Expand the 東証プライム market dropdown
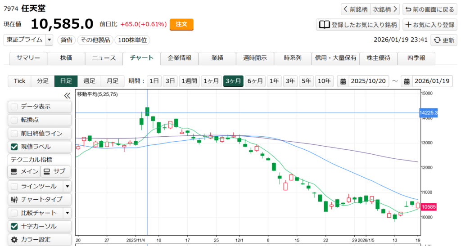The height and width of the screenshot is (246, 461). click(x=49, y=40)
